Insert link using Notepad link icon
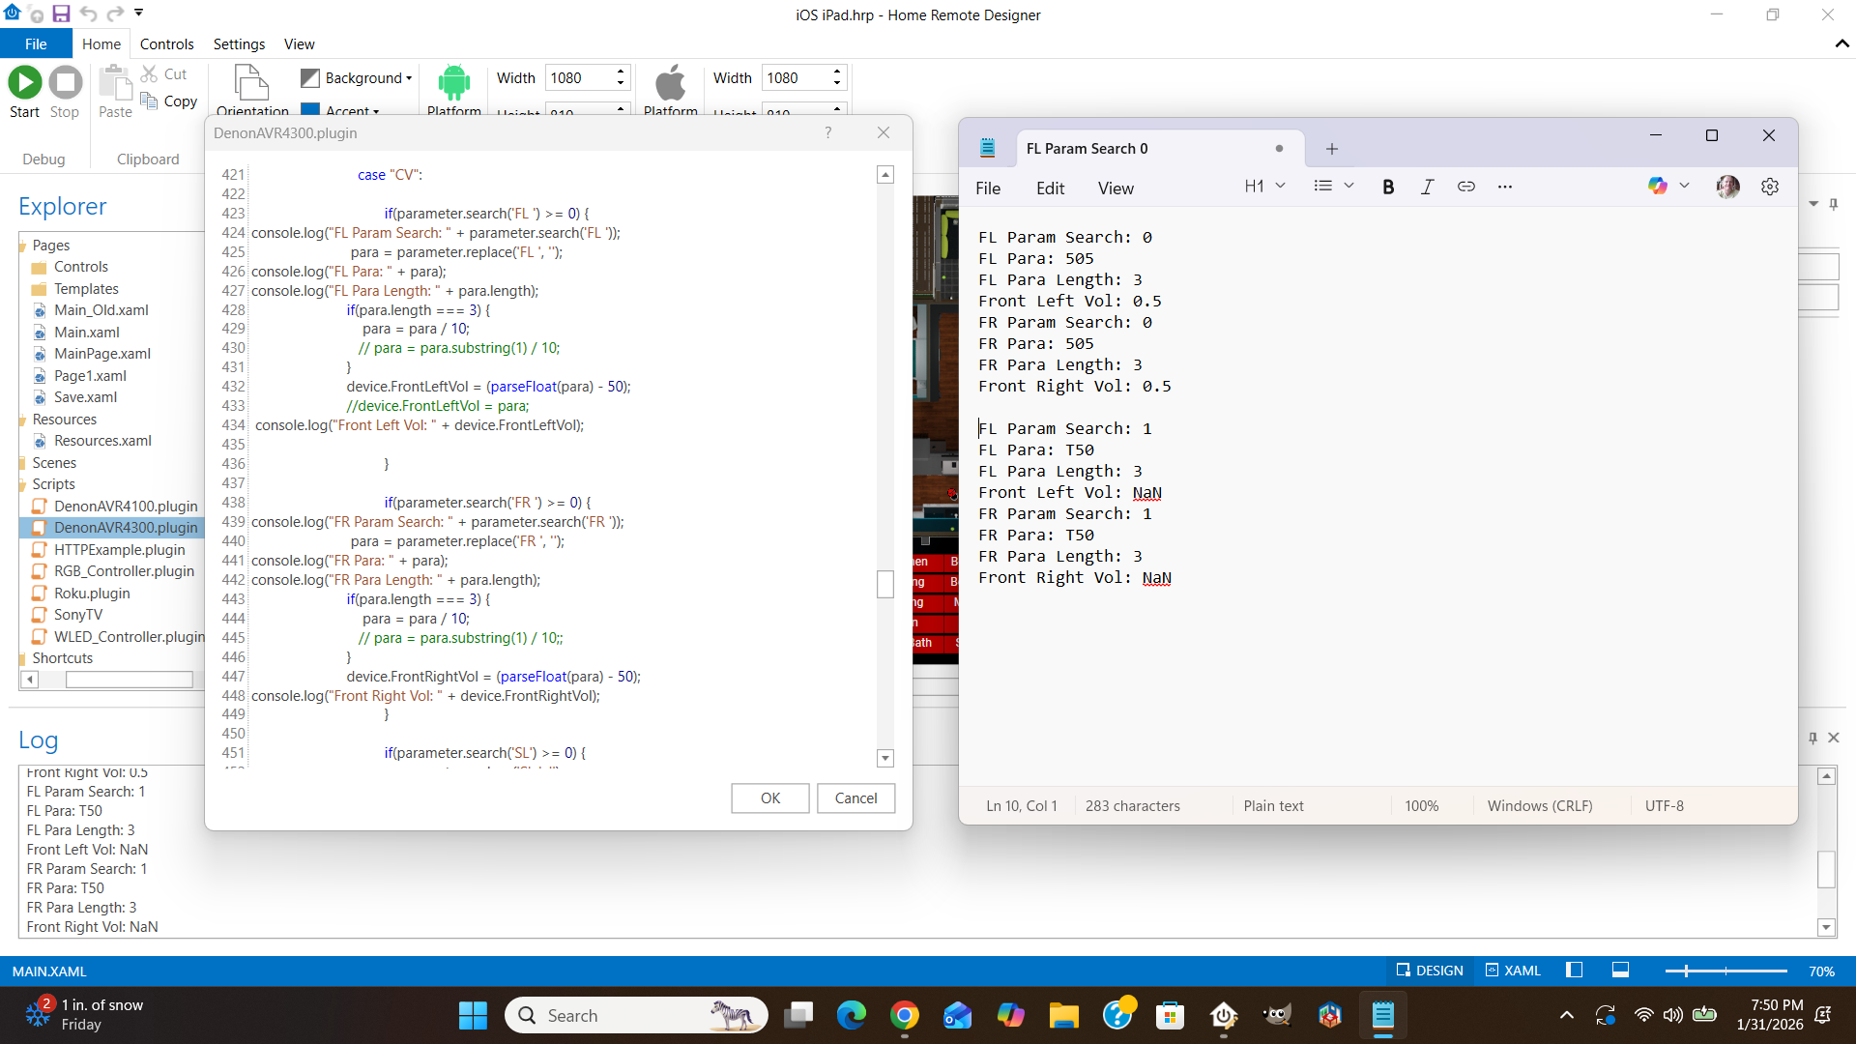Viewport: 1856px width, 1044px height. point(1465,187)
